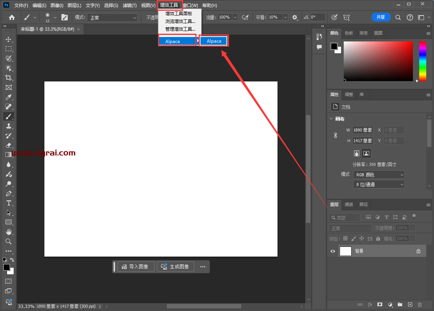Click the 生成图像 button
Image resolution: width=434 pixels, height=311 pixels.
pos(175,267)
